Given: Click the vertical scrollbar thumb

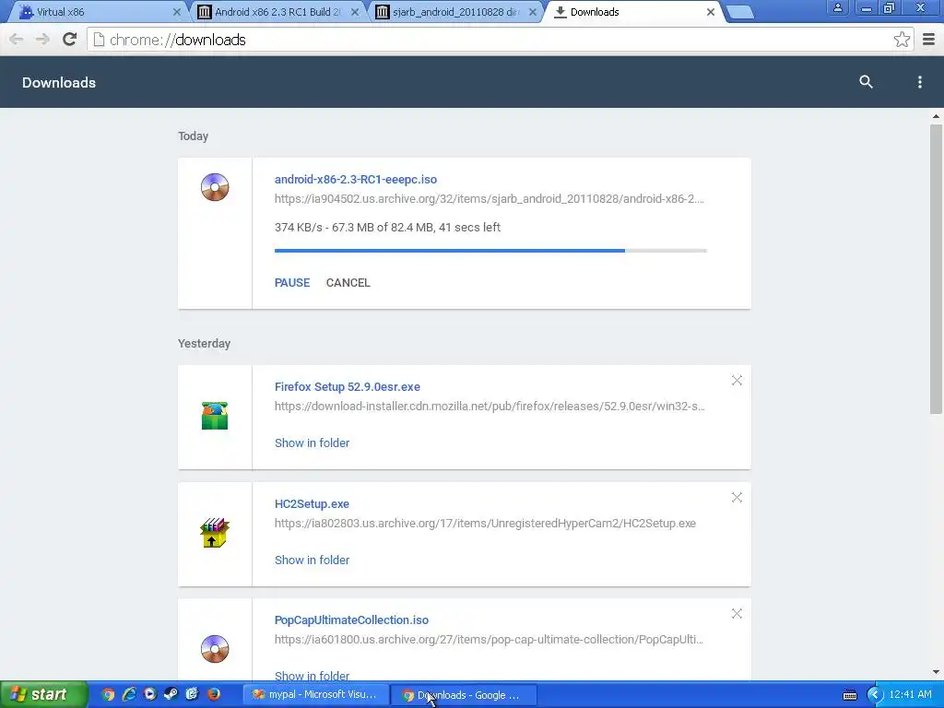Looking at the screenshot, I should click(936, 269).
